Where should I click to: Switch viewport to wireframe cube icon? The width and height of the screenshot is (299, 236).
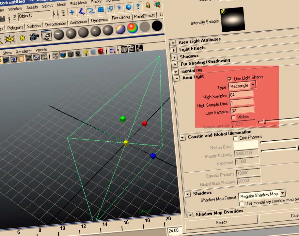(x=55, y=56)
